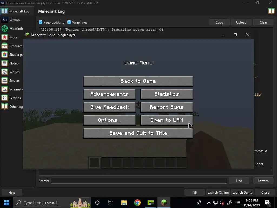The width and height of the screenshot is (277, 208).
Task: Click the Version SO icon in sidebar
Action: pos(5,20)
